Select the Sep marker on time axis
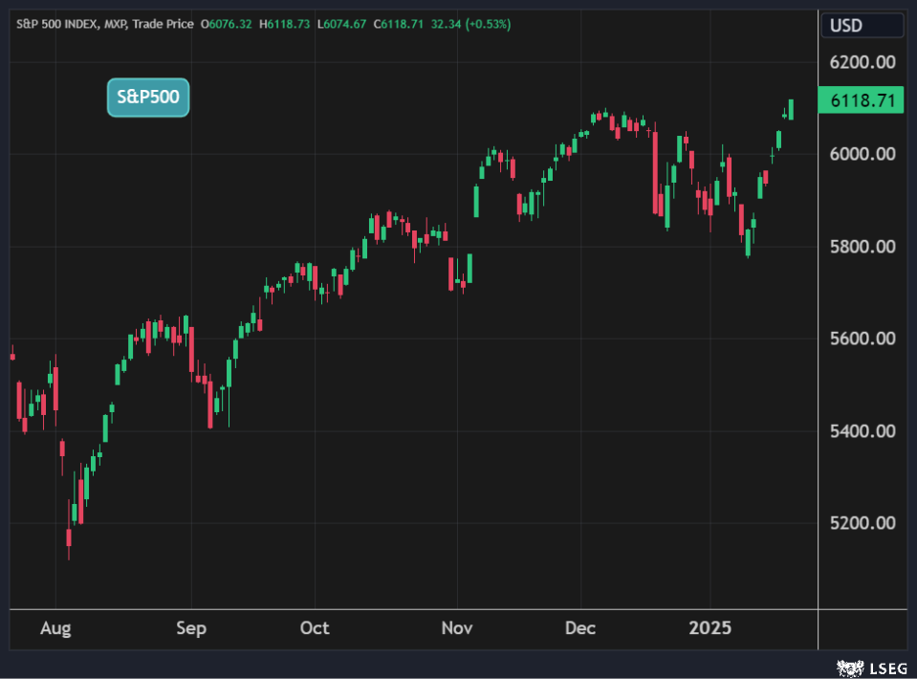 tap(192, 628)
